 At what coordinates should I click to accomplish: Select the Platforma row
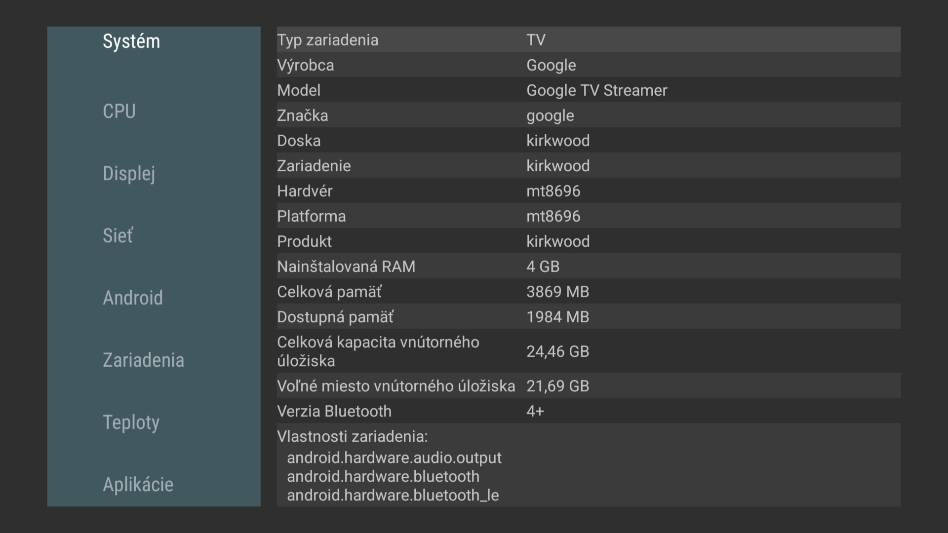tap(588, 216)
